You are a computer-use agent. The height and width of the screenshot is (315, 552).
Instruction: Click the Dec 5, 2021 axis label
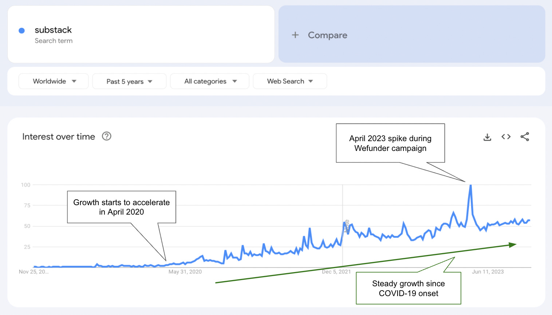[x=336, y=271]
